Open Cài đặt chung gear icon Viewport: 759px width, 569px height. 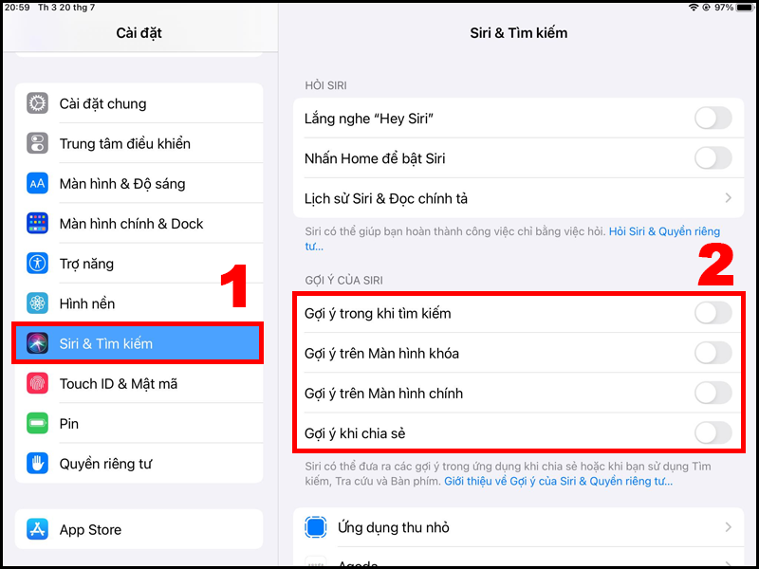[37, 103]
